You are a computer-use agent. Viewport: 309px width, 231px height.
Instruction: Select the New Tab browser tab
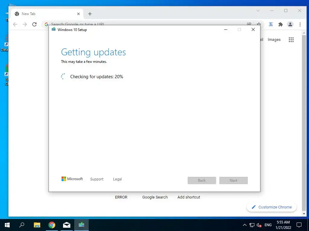click(47, 14)
